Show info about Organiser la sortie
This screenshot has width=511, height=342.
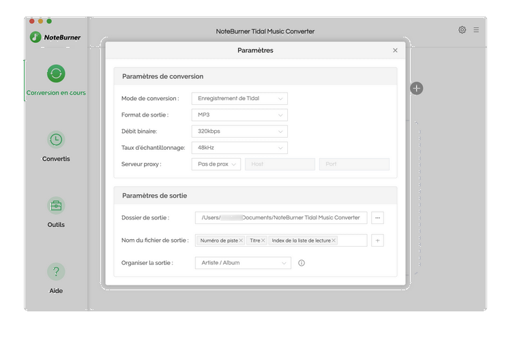[x=302, y=263]
